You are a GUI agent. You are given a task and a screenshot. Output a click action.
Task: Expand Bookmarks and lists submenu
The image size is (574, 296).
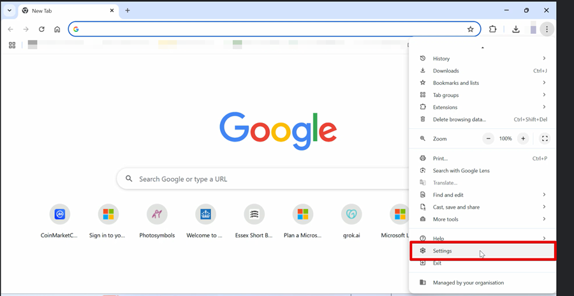click(482, 83)
